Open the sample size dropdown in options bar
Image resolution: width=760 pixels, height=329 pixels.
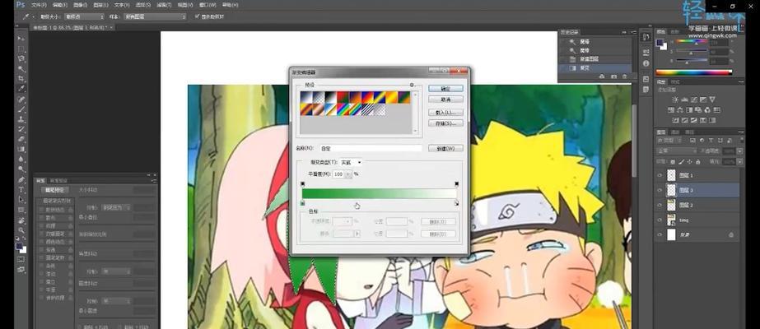click(x=85, y=16)
